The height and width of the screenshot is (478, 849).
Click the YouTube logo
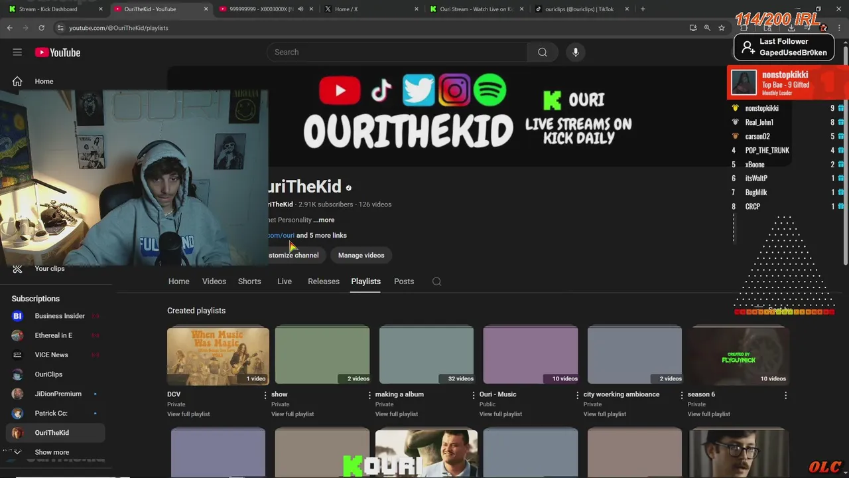click(58, 52)
